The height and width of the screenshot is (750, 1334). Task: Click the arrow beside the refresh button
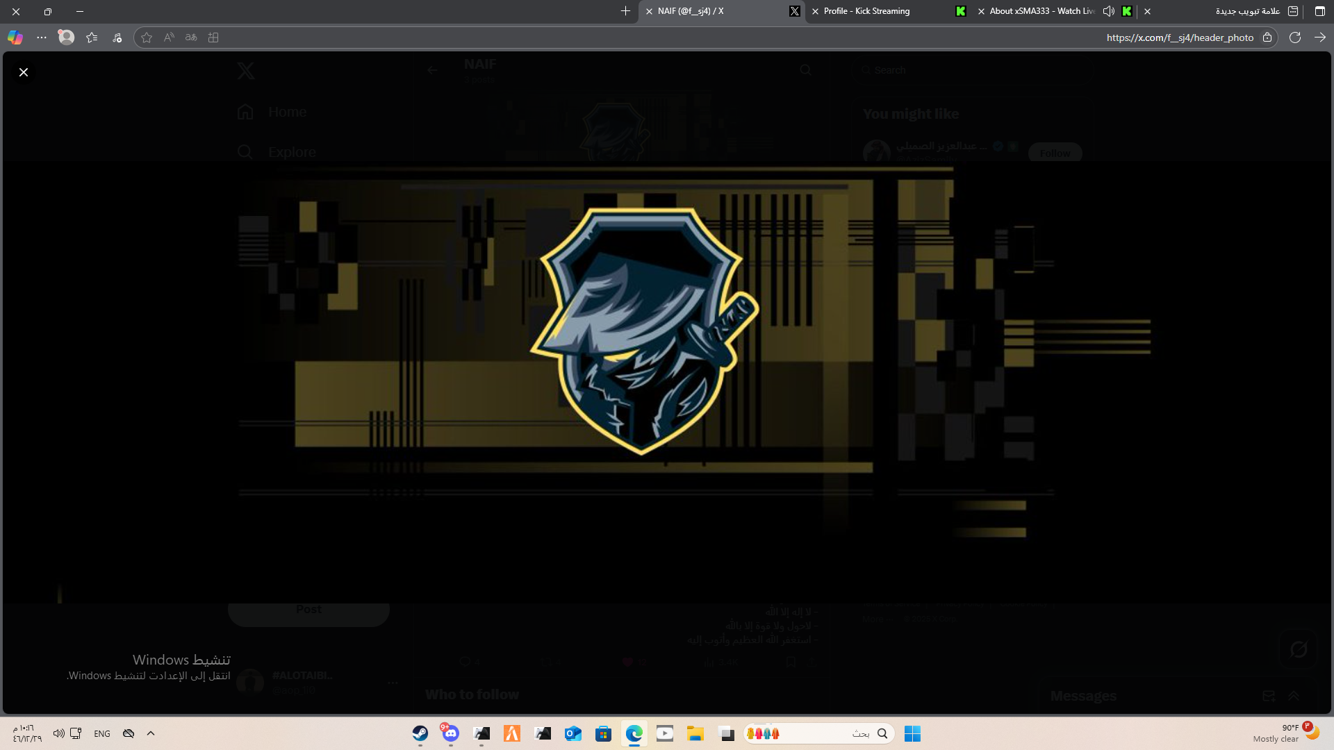(1320, 37)
